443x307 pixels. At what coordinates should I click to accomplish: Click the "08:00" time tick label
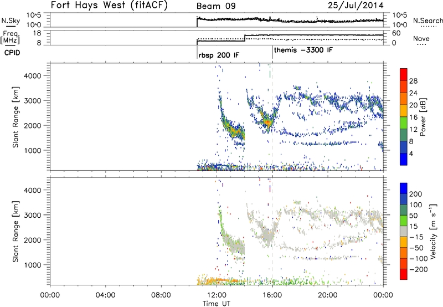[161, 295]
